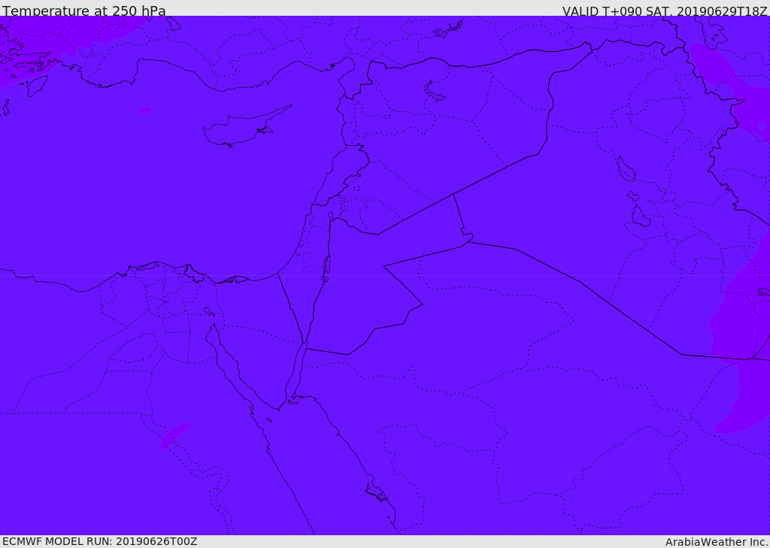770x548 pixels.
Task: Click the 'ArabiaWeather Inc' credit text
Action: [717, 542]
